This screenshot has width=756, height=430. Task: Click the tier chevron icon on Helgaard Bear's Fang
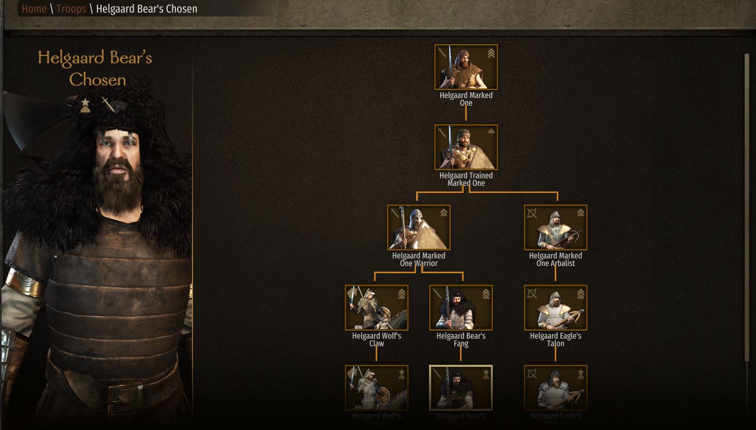486,294
